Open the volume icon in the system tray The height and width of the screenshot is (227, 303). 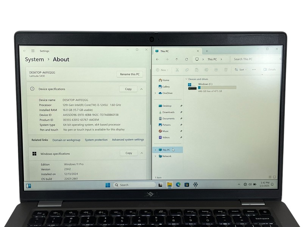(250, 184)
